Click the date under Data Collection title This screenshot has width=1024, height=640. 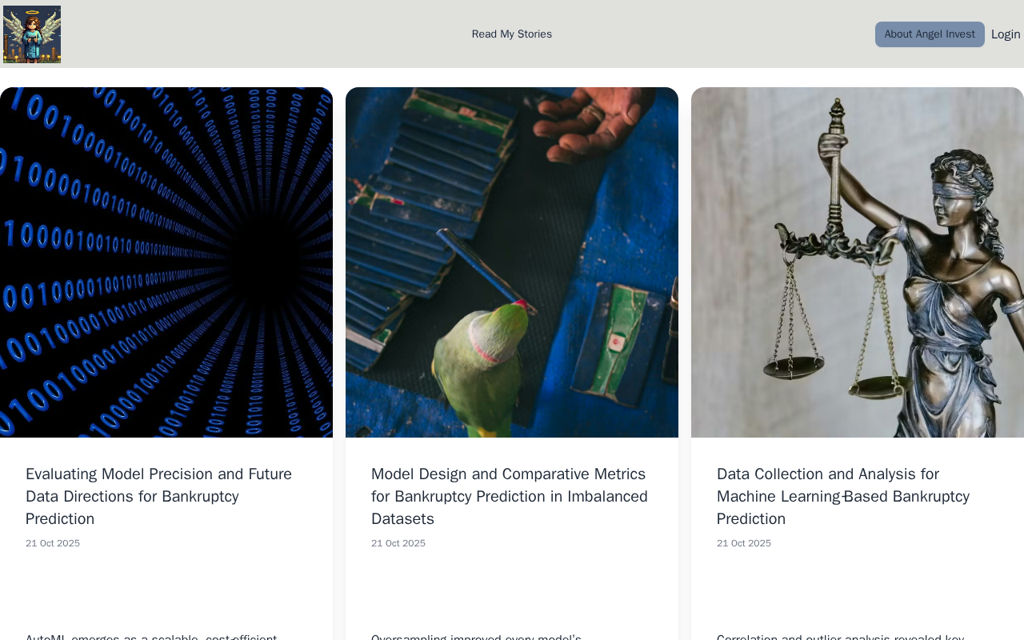pos(744,543)
